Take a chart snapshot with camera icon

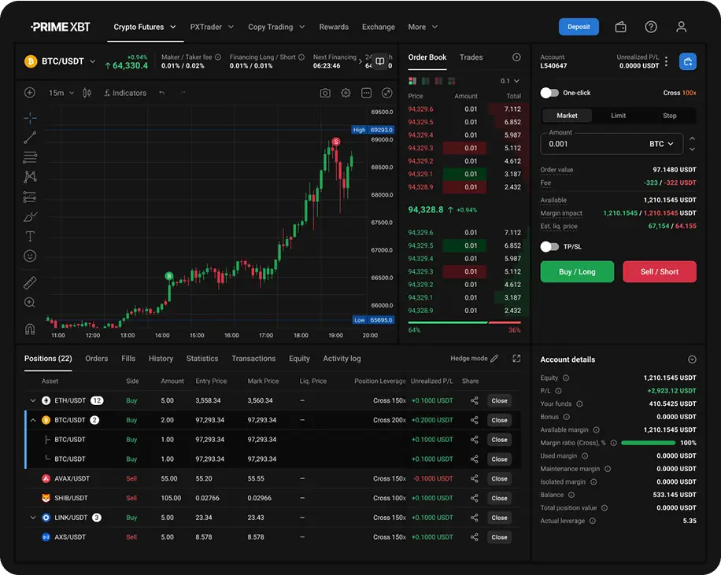coord(325,94)
